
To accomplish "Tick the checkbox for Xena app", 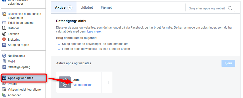I will tap(107, 82).
